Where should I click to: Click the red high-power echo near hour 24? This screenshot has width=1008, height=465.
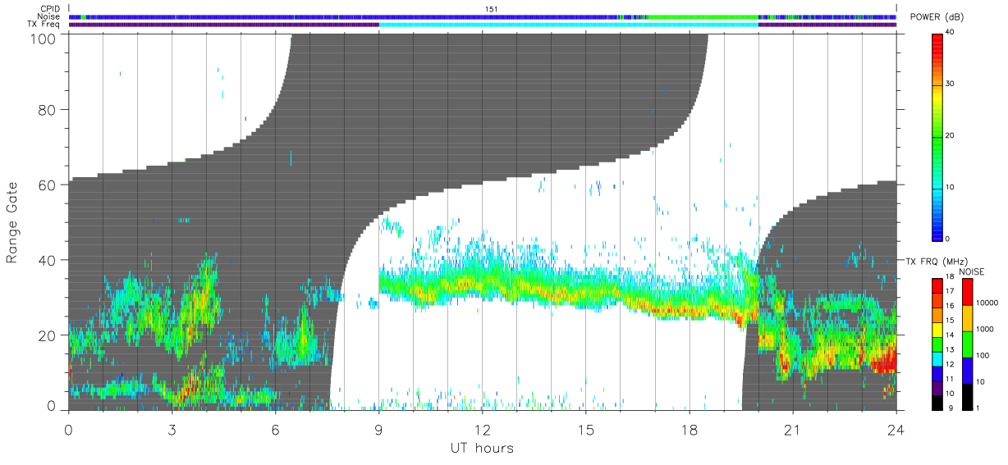pyautogui.click(x=884, y=362)
